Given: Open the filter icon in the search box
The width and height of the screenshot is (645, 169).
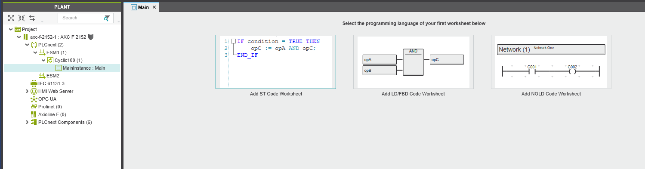Looking at the screenshot, I should [107, 18].
